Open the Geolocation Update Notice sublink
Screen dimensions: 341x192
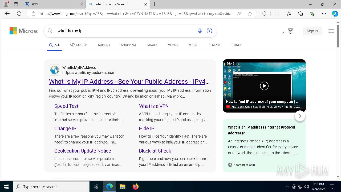tap(83, 151)
